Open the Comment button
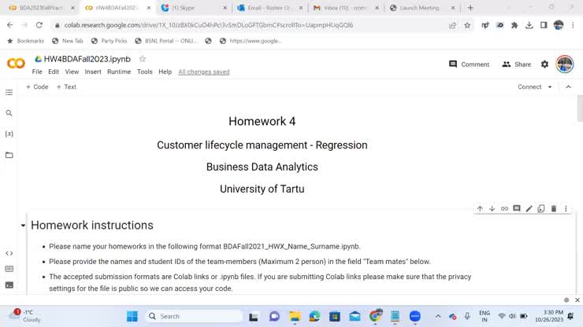This screenshot has width=583, height=327. (469, 64)
